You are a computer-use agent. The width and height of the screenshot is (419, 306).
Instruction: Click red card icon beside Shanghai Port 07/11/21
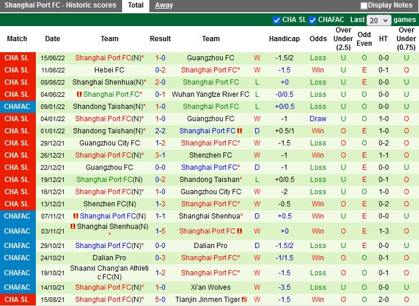coord(76,216)
